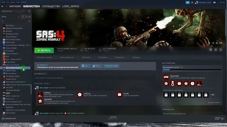Open the sidebar advanced filter icon

coord(29,21)
